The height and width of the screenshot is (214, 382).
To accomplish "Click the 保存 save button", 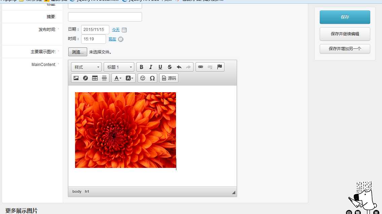I will click(345, 17).
